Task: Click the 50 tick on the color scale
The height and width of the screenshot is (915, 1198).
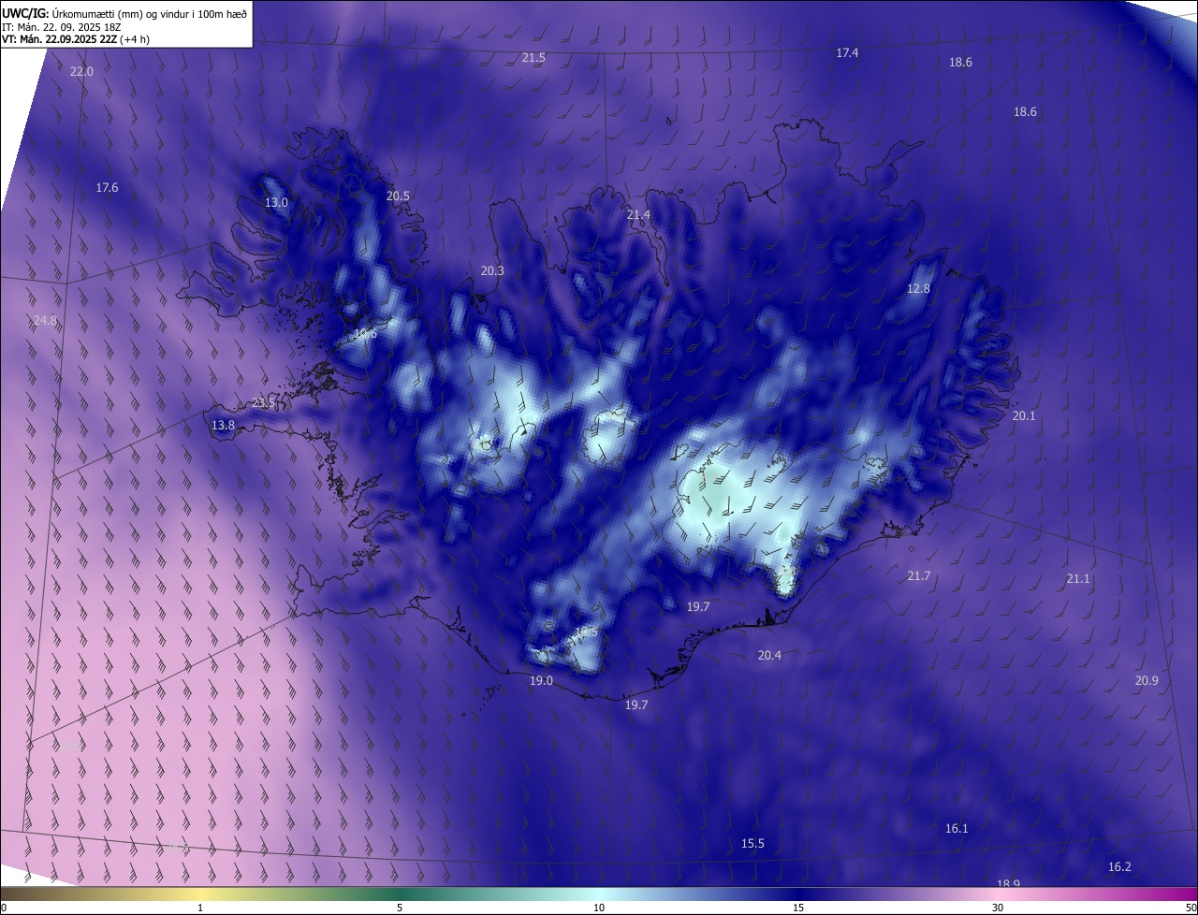Action: click(x=1191, y=908)
